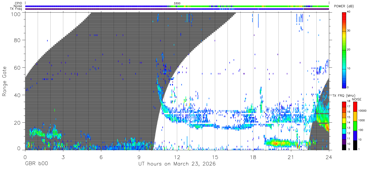Click the "1000" label on the NOISE colorbar
The image size is (370, 170).
coord(362,120)
